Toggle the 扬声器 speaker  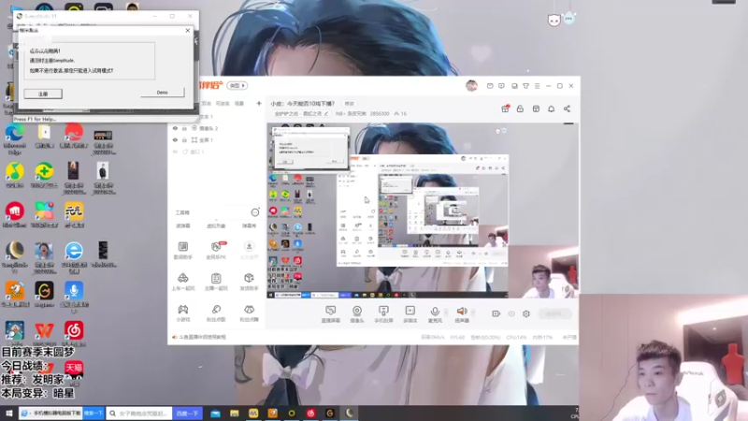pos(462,314)
